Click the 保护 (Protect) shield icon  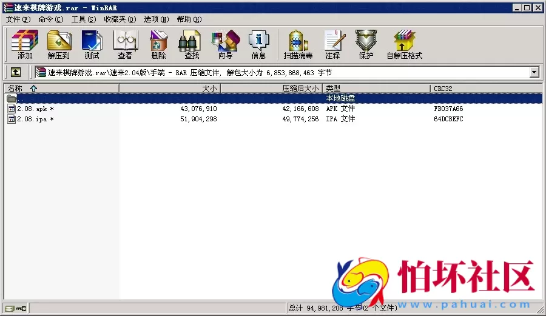coord(366,44)
